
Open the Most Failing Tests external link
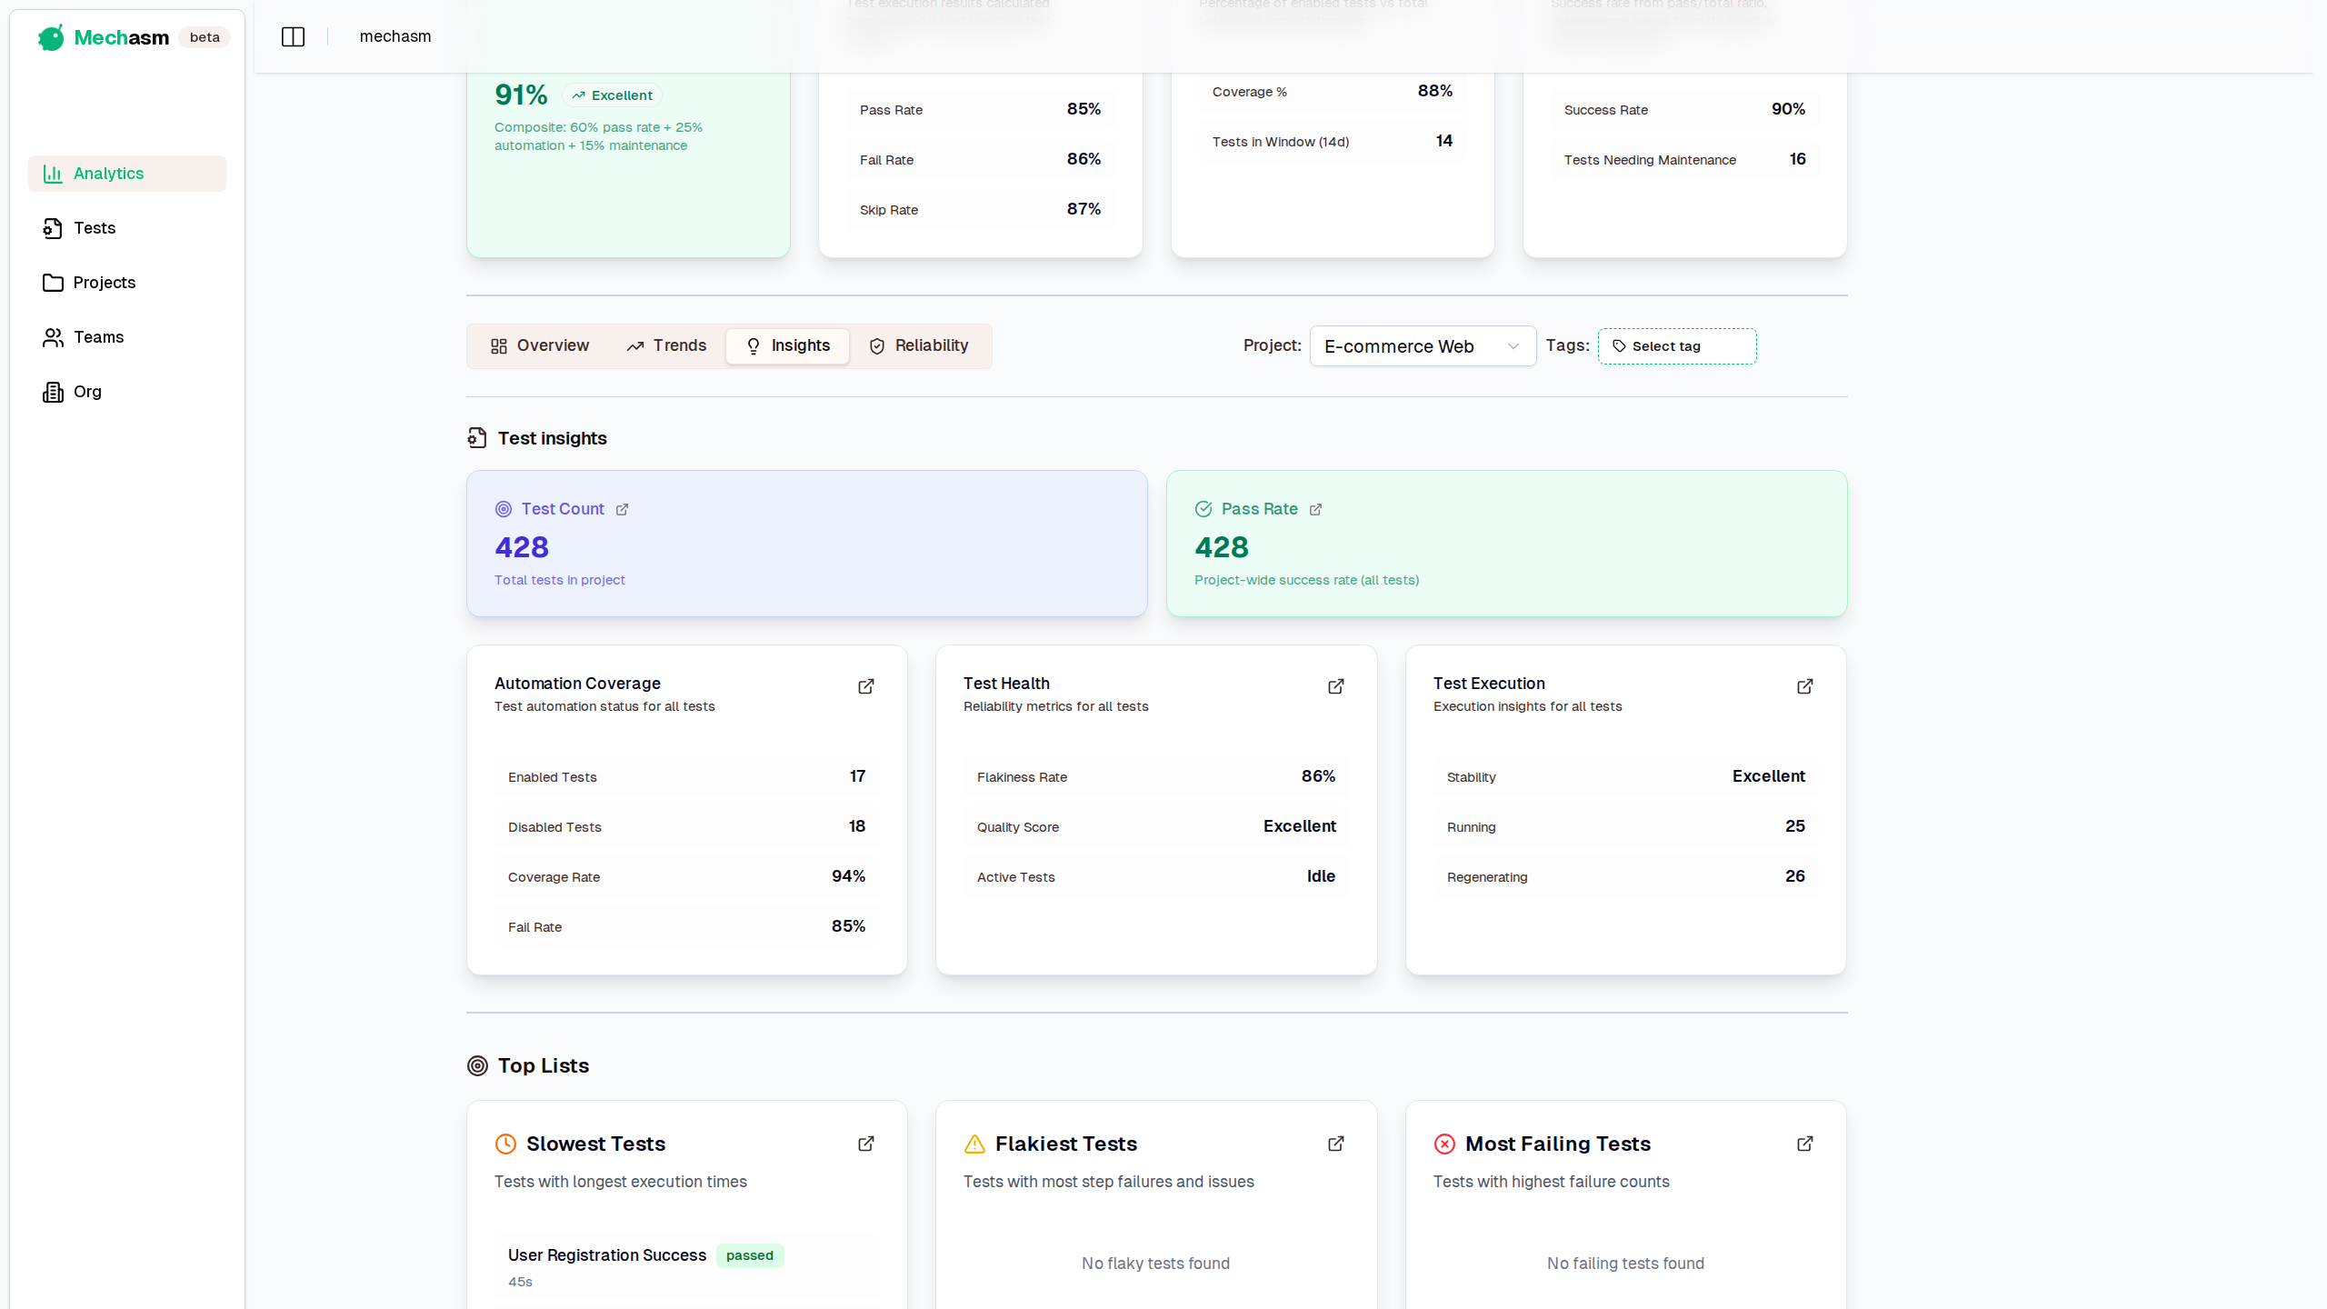(1804, 1144)
